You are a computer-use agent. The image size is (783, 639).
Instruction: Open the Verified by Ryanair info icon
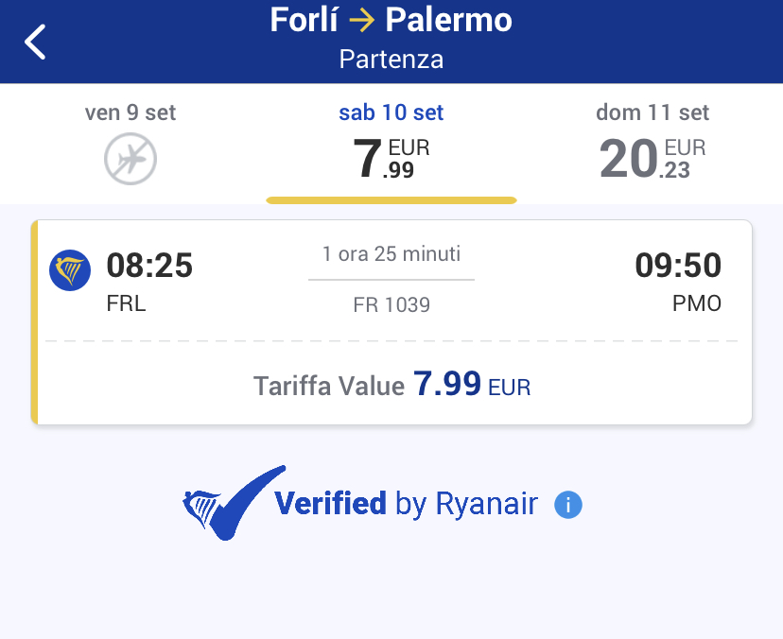[568, 505]
